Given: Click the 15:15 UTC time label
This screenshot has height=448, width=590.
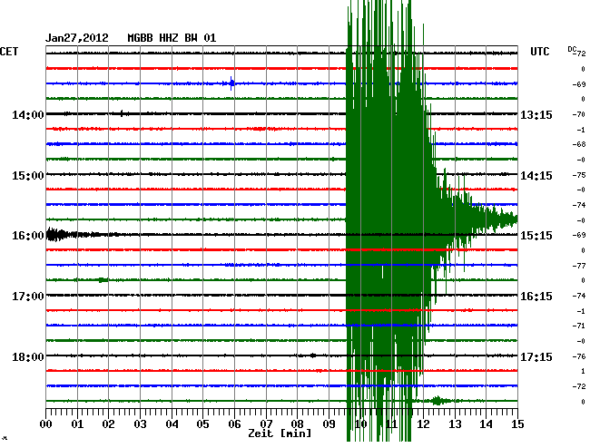Looking at the screenshot, I should tap(536, 236).
